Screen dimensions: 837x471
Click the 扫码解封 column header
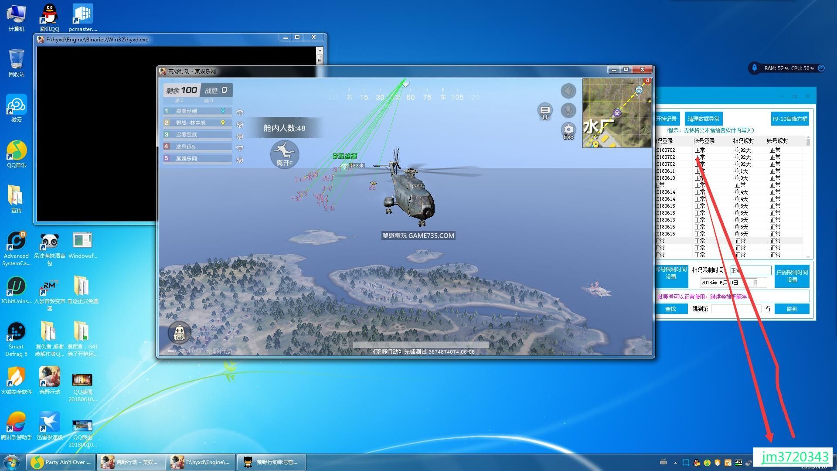pos(743,141)
